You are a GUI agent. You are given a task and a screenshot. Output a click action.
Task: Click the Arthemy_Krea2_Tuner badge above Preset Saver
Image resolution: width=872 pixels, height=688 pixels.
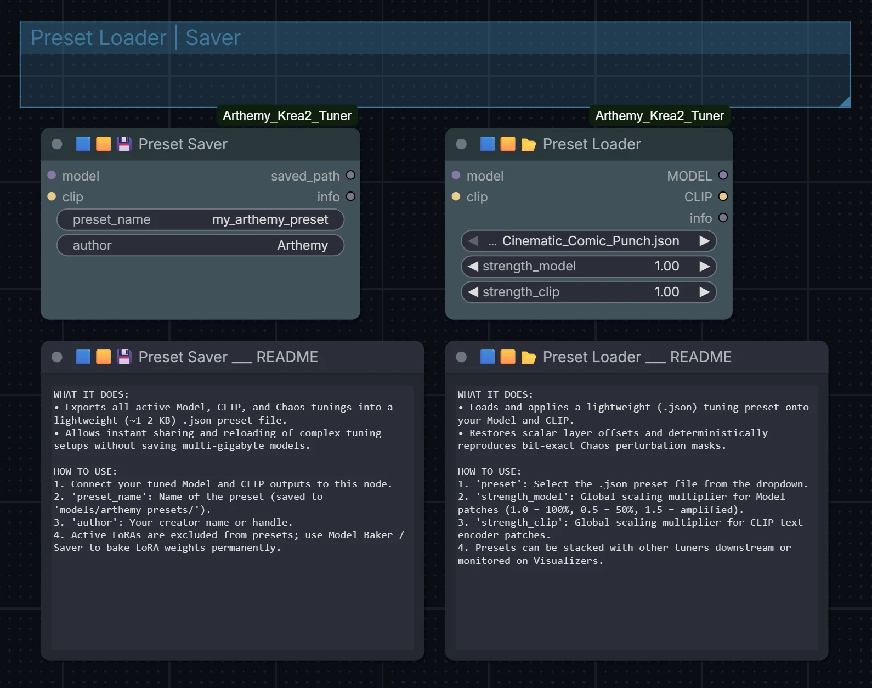287,116
